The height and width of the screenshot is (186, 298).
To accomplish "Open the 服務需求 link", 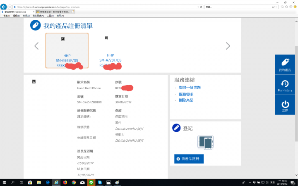I will coord(186,94).
